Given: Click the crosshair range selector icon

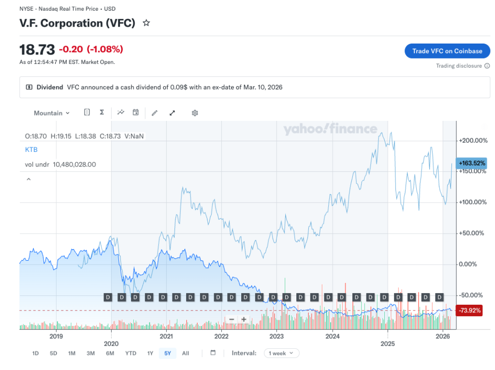Looking at the screenshot, I should point(87,112).
